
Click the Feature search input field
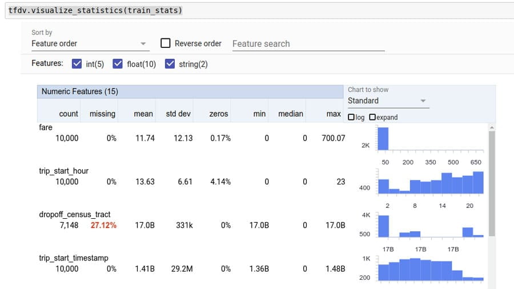[308, 44]
